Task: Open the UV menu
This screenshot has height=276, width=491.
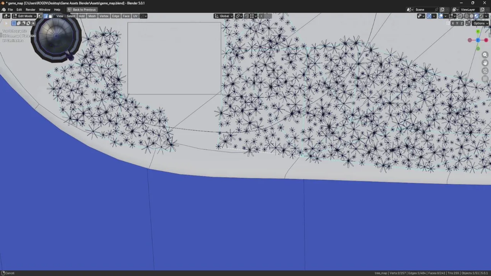Action: [x=135, y=16]
